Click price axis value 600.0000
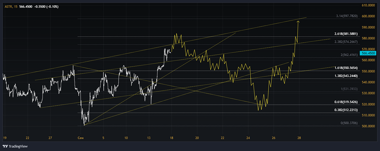 368,16
